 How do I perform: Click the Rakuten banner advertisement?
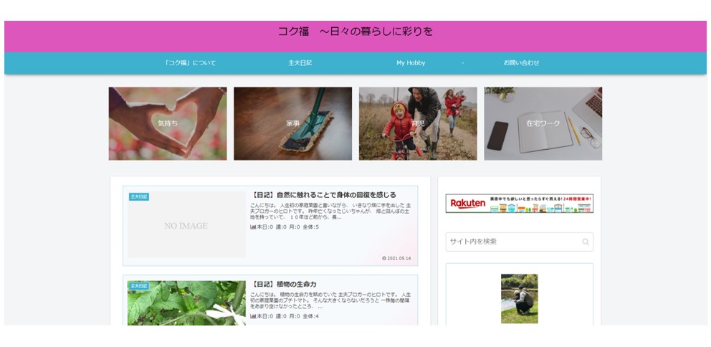tap(519, 204)
